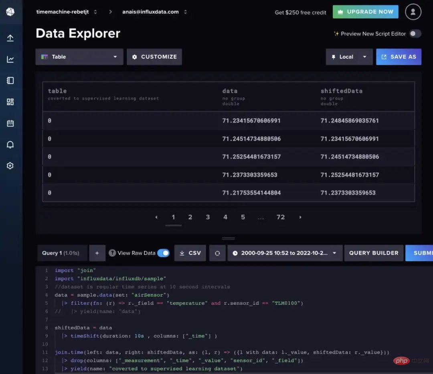Click the timeShift line in script editor

(140, 336)
